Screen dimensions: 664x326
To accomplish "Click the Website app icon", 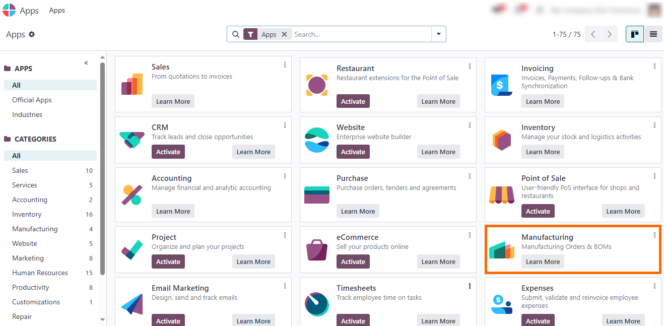I will click(x=317, y=140).
